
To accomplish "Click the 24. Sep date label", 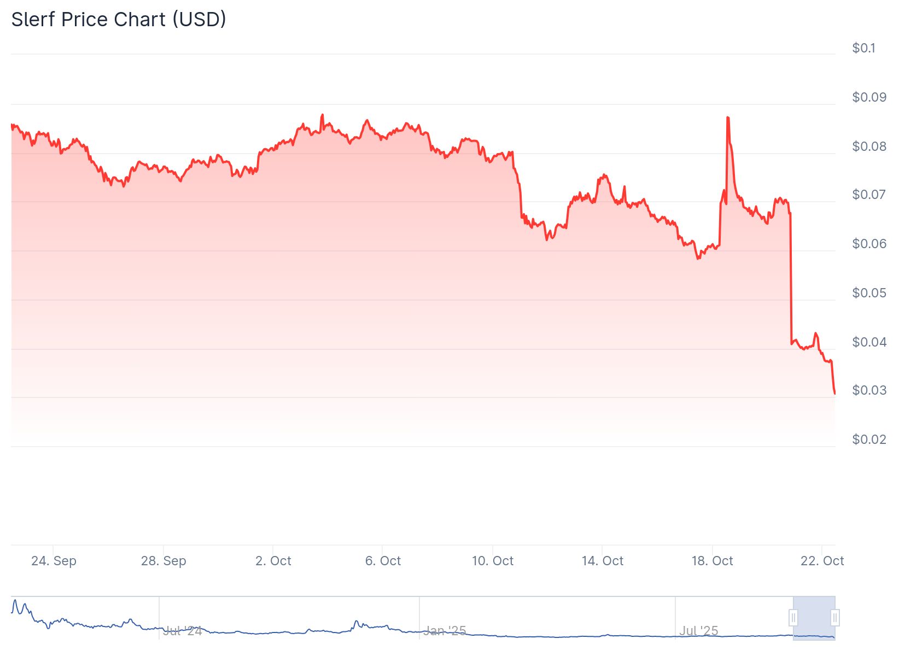I will [54, 561].
